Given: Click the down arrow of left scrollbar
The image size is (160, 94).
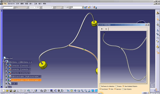Looking at the screenshot, I should pyautogui.click(x=1, y=87).
